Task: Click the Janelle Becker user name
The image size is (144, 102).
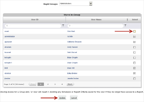Action: coord(73,78)
